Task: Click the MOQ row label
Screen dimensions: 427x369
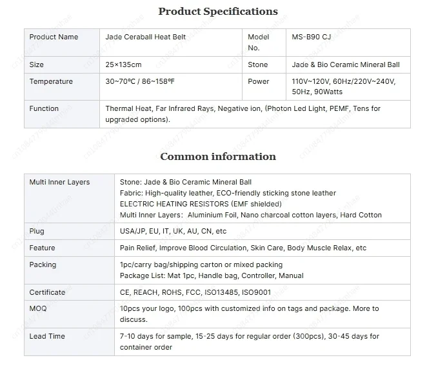Action: tap(38, 308)
